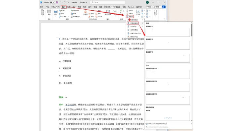Open the 页眉 header dropdown
This screenshot has width=232, height=131.
coord(130,11)
